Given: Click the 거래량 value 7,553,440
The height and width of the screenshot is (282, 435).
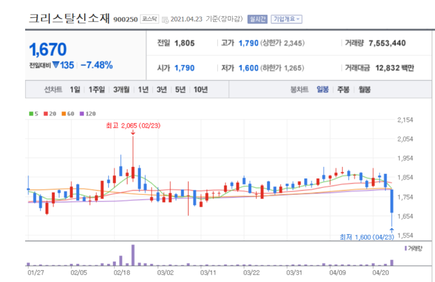Looking at the screenshot, I should point(387,43).
